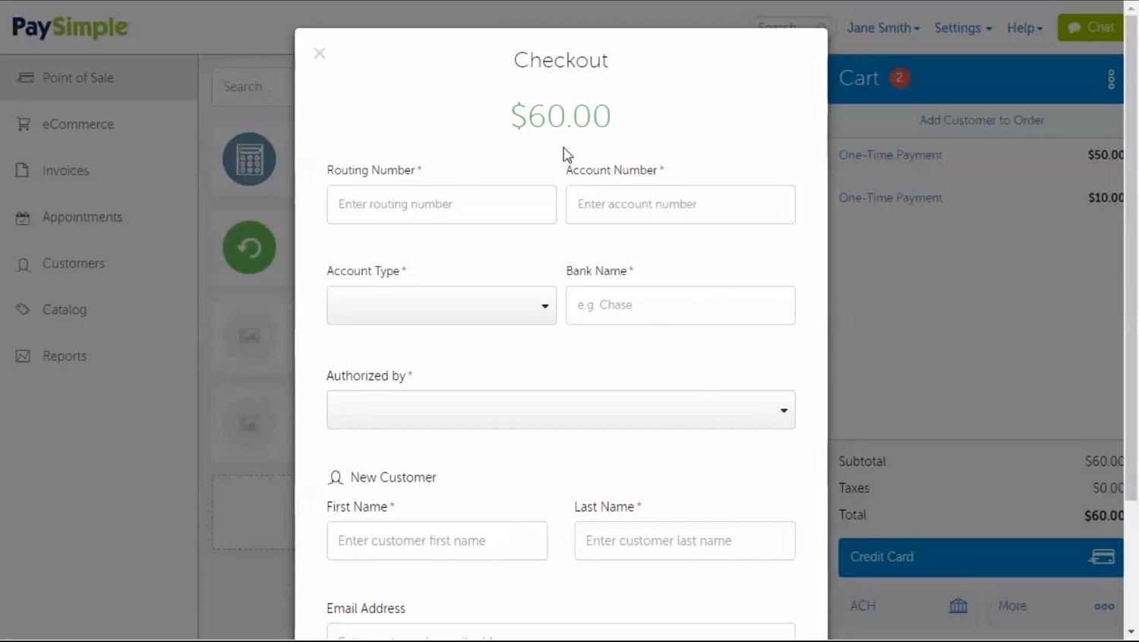Click the bank icon next to ACH
This screenshot has width=1139, height=642.
958,606
